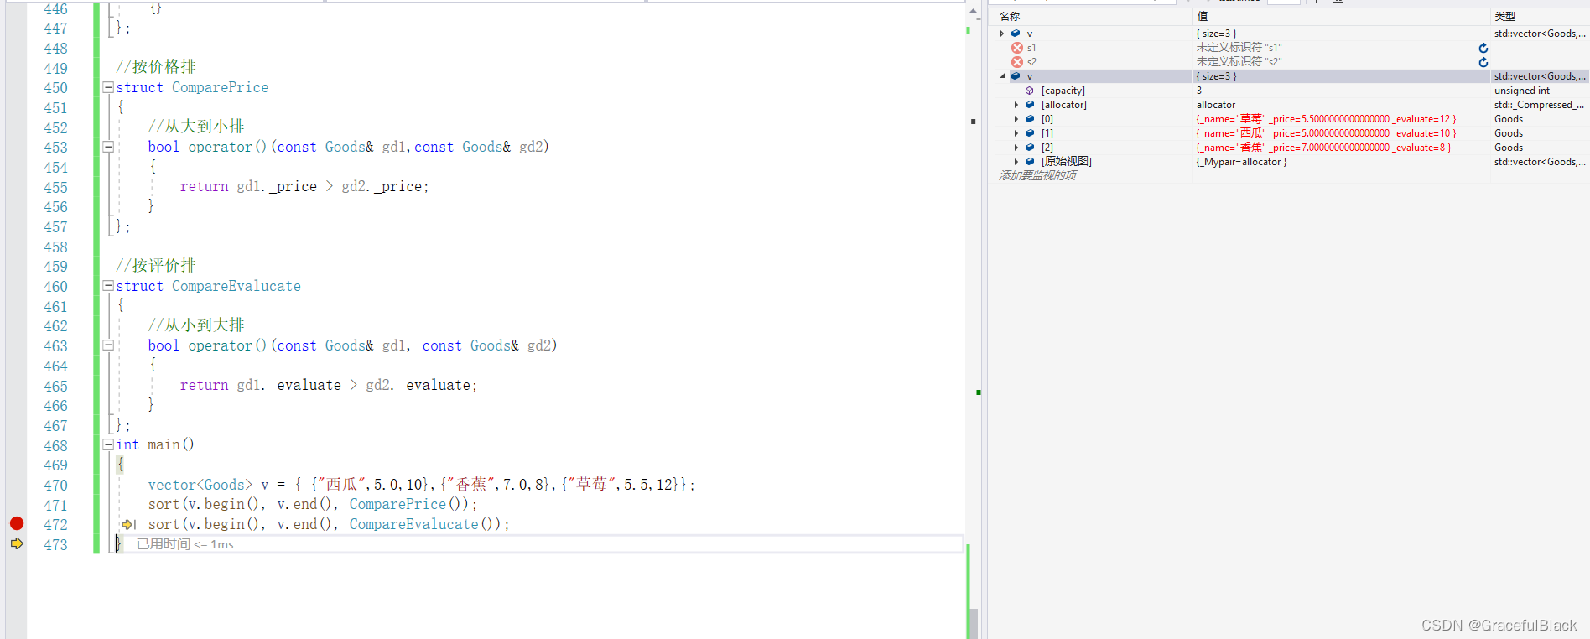The height and width of the screenshot is (639, 1590).
Task: Click the error icon beside s2
Action: (x=1016, y=62)
